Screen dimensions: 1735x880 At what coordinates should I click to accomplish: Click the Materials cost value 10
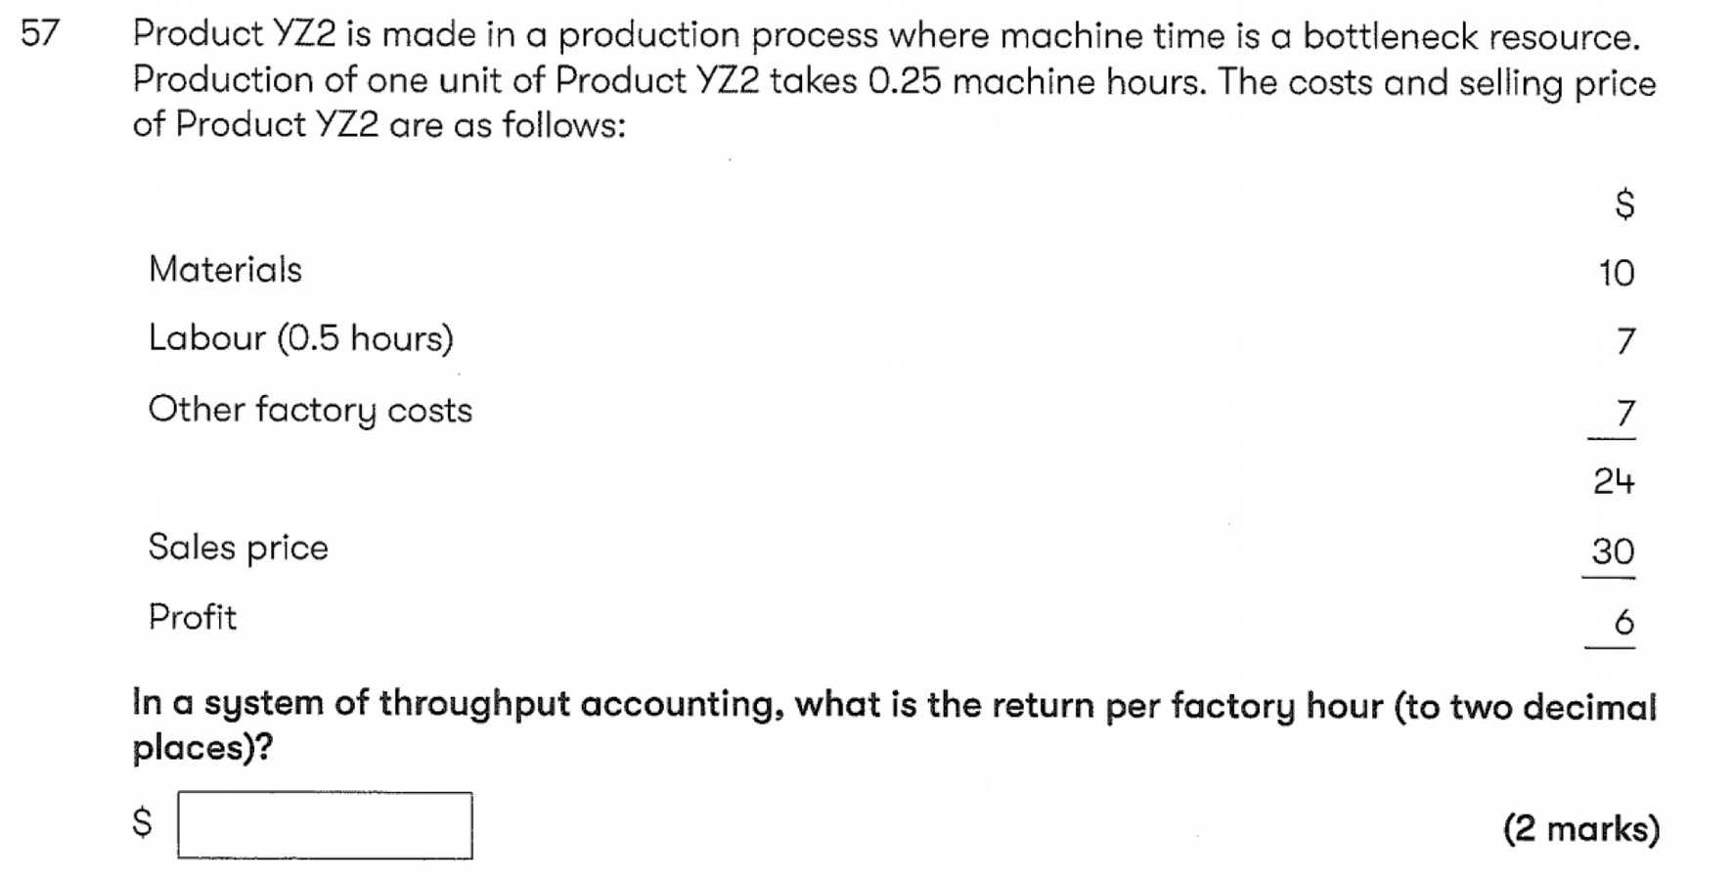(1616, 273)
